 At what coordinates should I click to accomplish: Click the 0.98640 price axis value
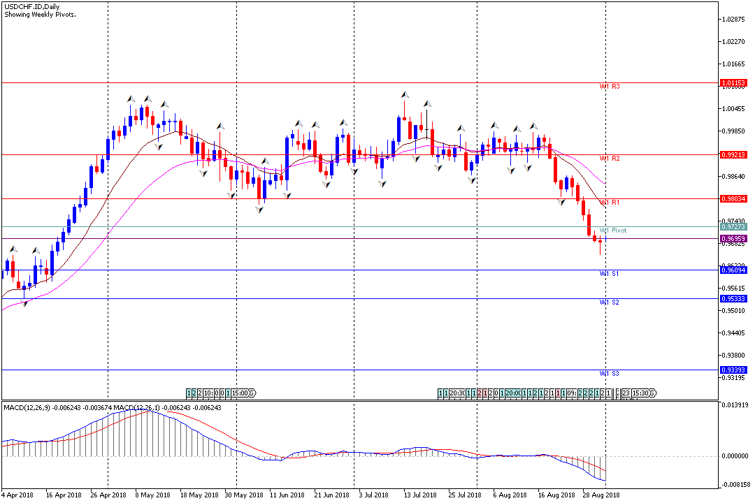734,176
